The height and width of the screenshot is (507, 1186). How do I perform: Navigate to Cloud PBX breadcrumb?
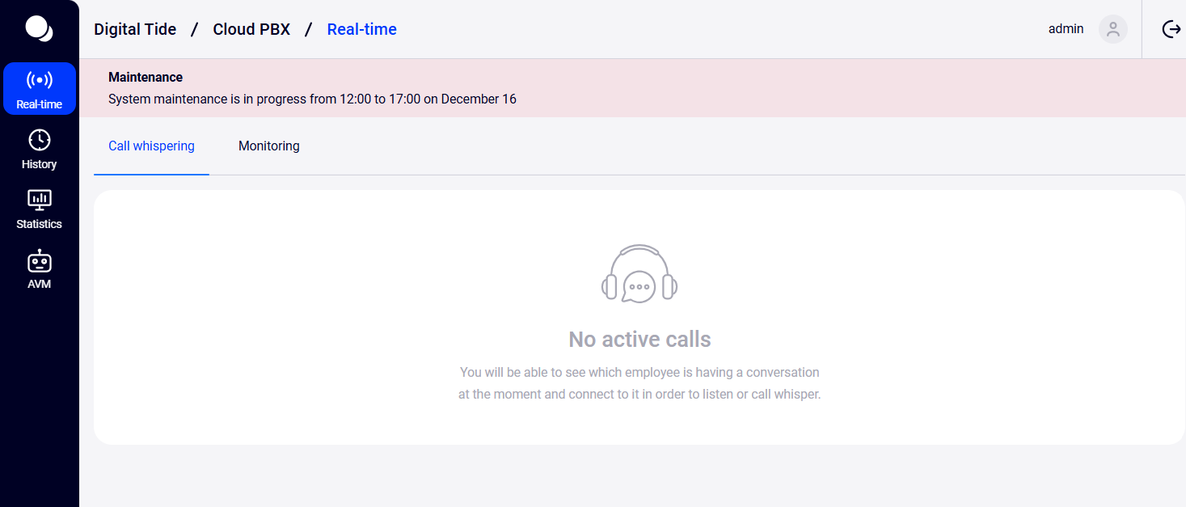pos(251,30)
